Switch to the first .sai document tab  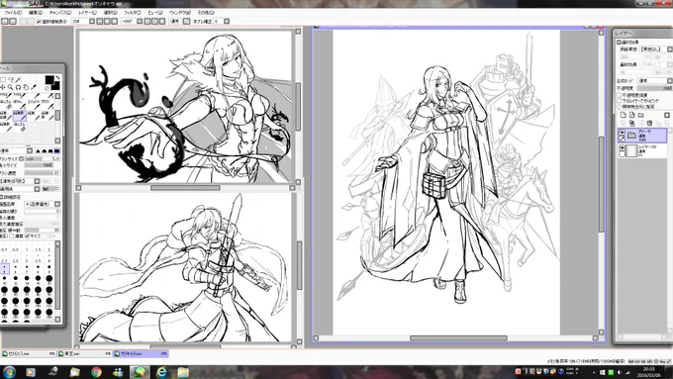click(x=29, y=353)
